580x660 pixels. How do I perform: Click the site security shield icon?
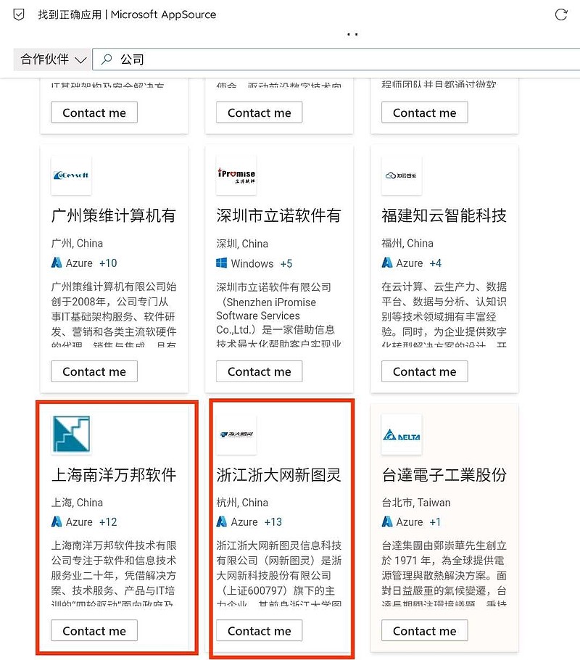click(19, 15)
